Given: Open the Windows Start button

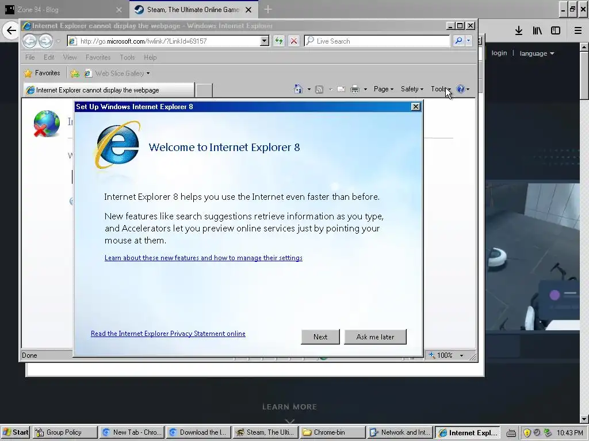Looking at the screenshot, I should [x=16, y=432].
